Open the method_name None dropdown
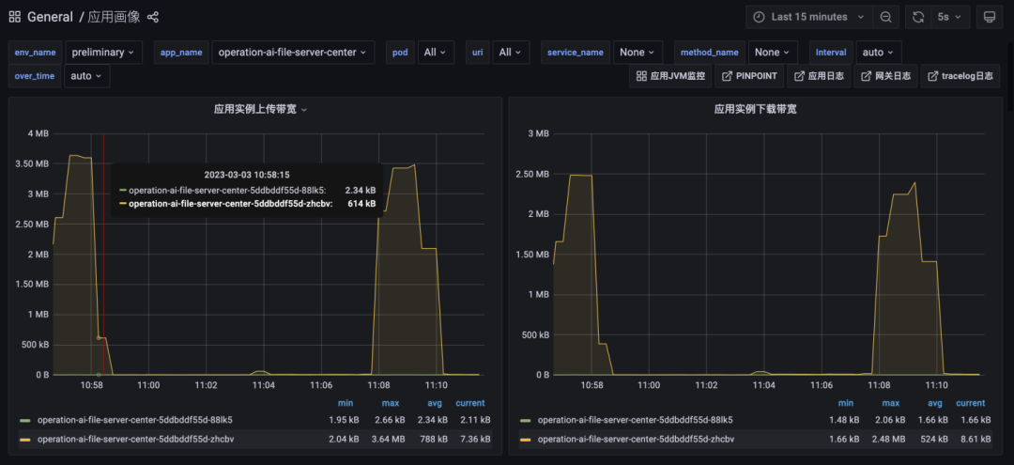This screenshot has height=465, width=1014. [x=773, y=53]
